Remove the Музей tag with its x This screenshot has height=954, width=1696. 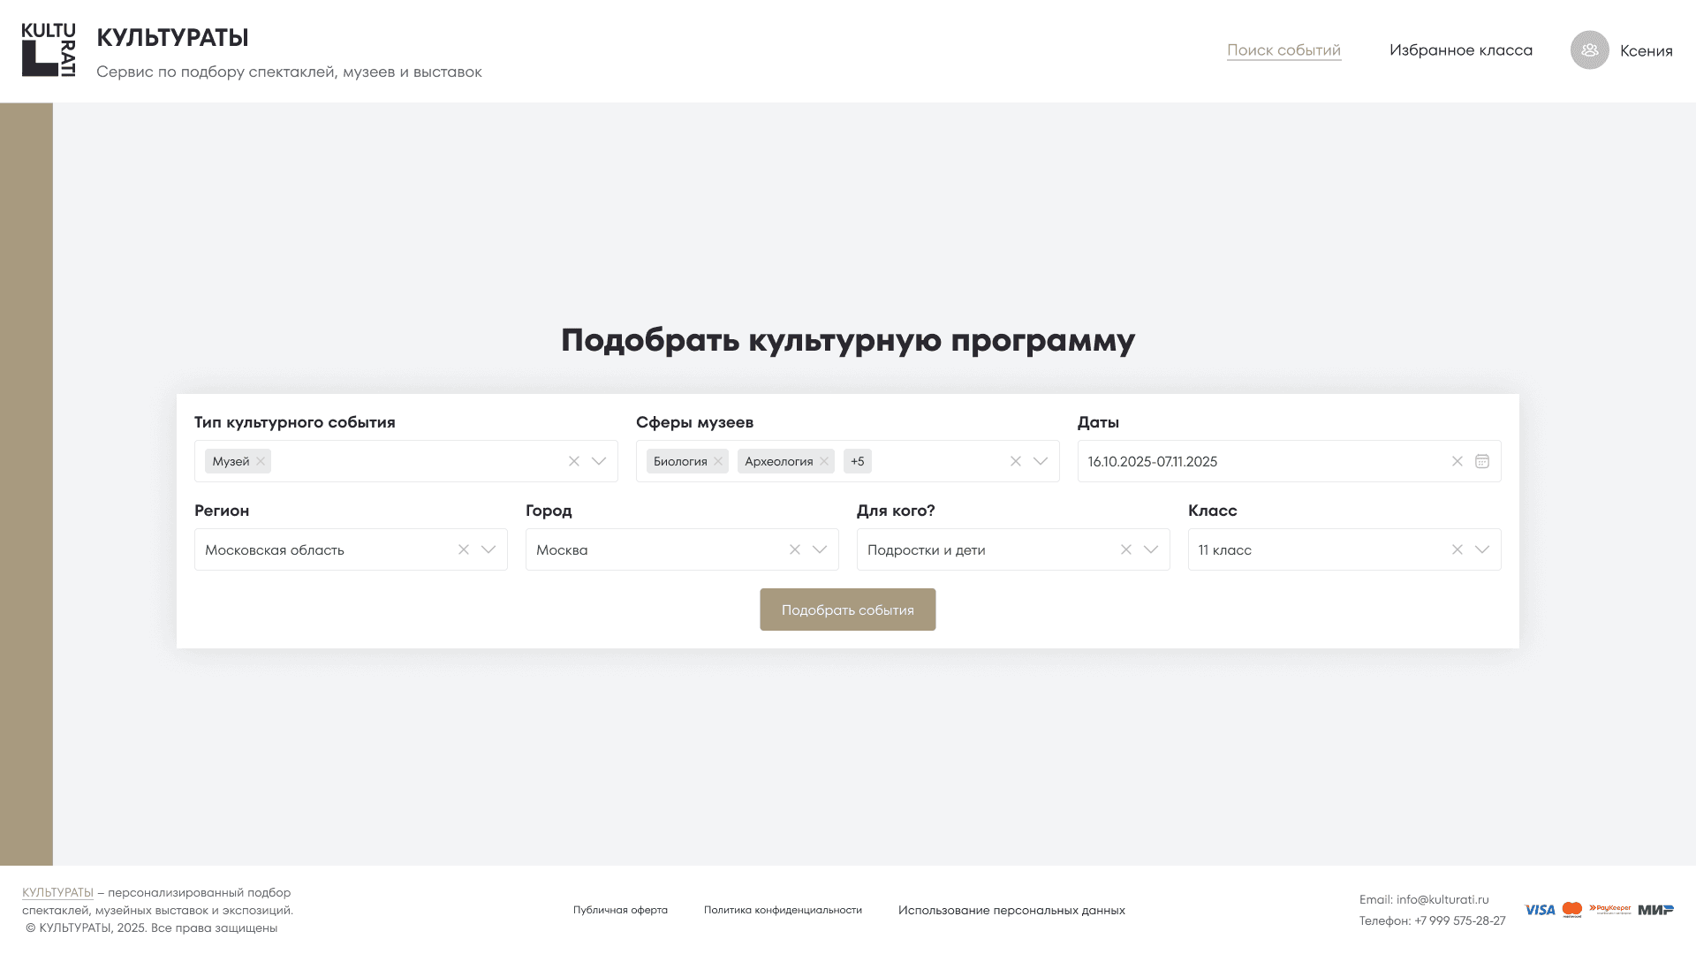click(x=261, y=461)
